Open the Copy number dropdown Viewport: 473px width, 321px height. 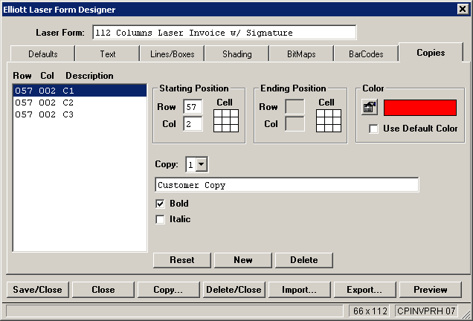[202, 164]
